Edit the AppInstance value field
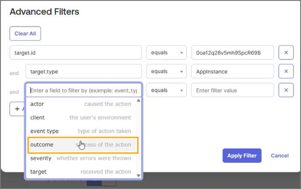 [232, 71]
